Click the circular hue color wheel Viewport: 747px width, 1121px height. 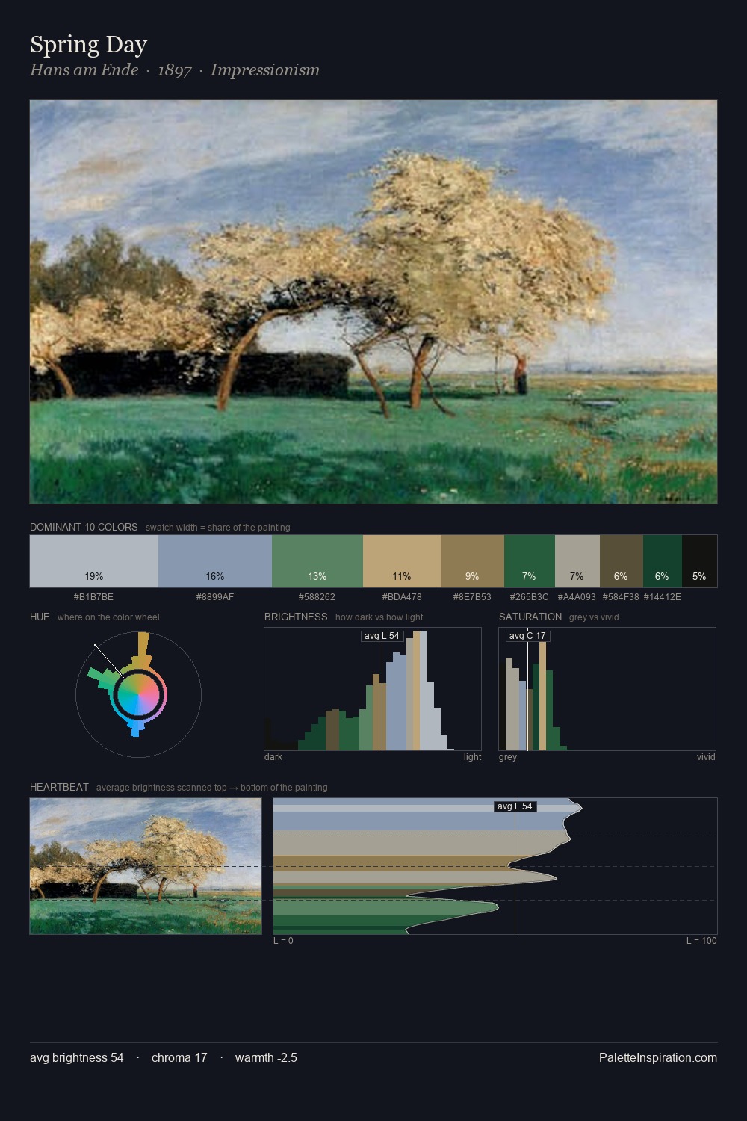[138, 694]
